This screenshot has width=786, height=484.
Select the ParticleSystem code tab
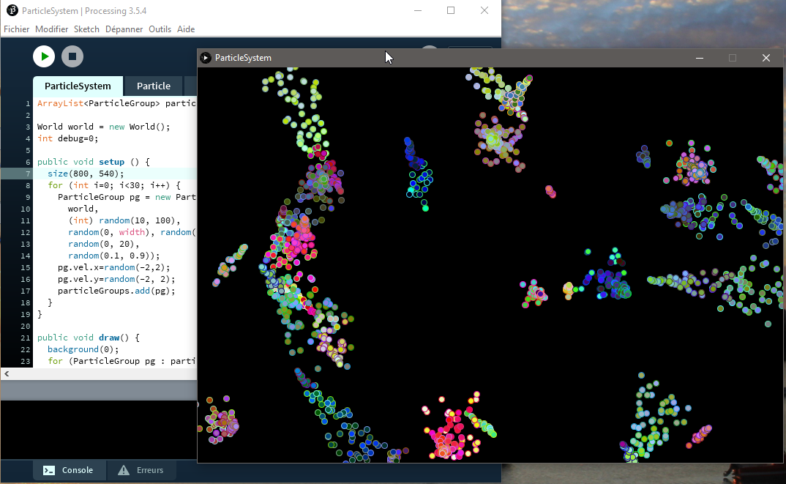coord(78,86)
